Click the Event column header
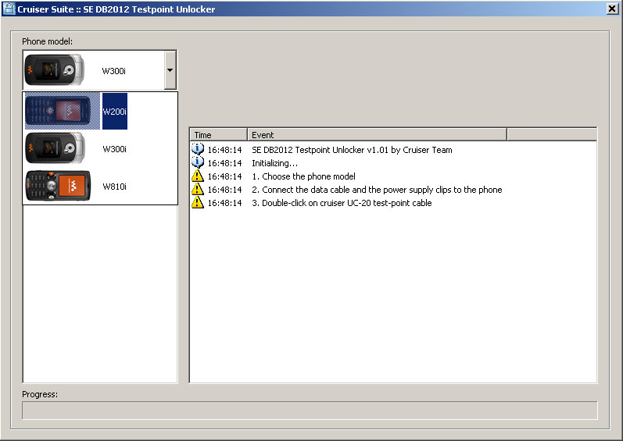This screenshot has height=441, width=623. coord(377,135)
